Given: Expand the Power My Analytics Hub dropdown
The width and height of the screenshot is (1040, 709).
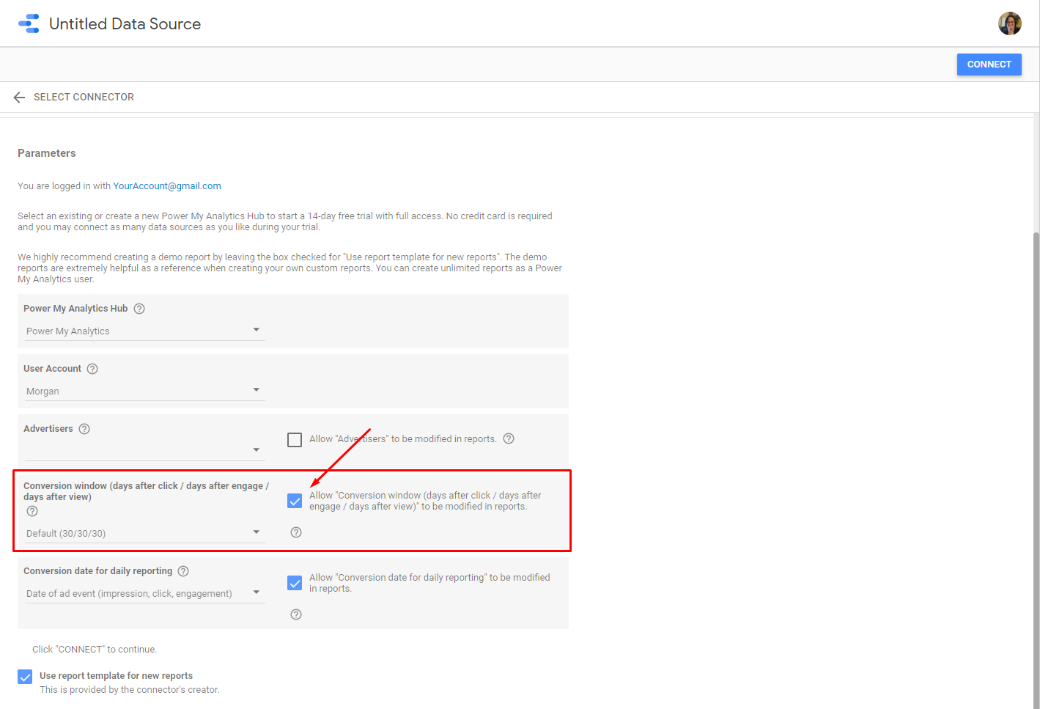Looking at the screenshot, I should [144, 331].
